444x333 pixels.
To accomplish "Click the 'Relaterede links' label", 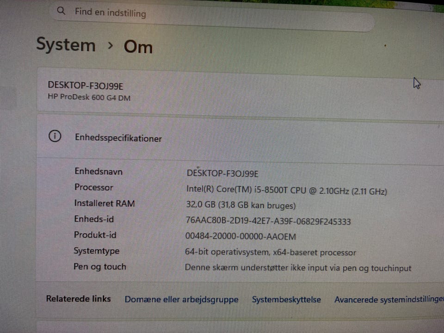I will (x=79, y=299).
